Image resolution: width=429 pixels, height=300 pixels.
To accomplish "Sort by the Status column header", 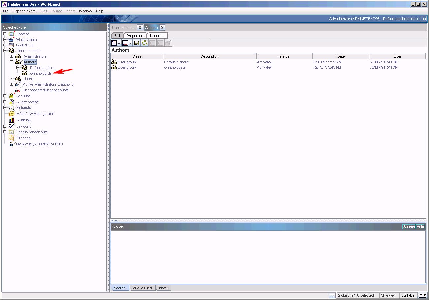I will [x=284, y=56].
